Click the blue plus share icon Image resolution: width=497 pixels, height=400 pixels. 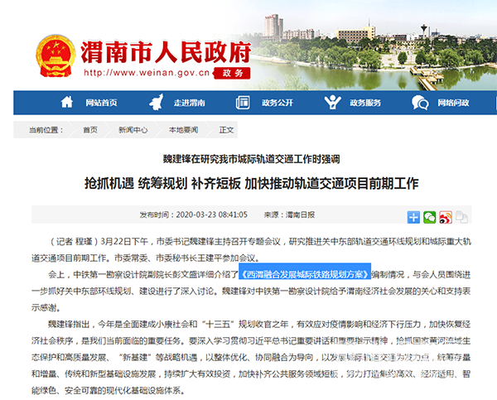(413, 217)
